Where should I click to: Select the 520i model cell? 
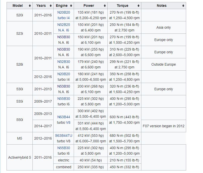(x=20, y=15)
